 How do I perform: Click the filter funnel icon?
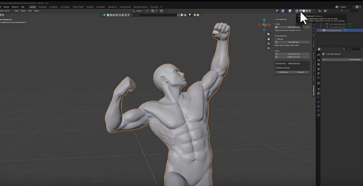coord(190,15)
